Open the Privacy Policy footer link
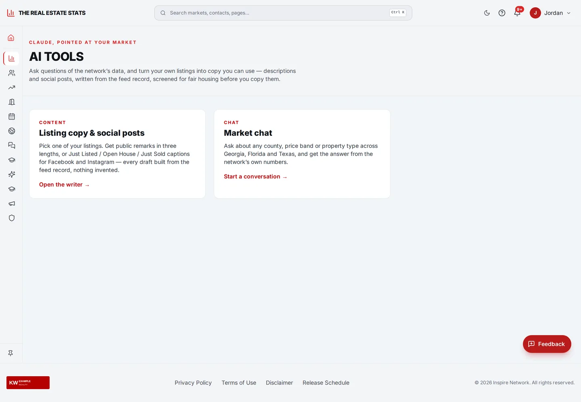Screen dimensions: 581x402 click(x=193, y=383)
